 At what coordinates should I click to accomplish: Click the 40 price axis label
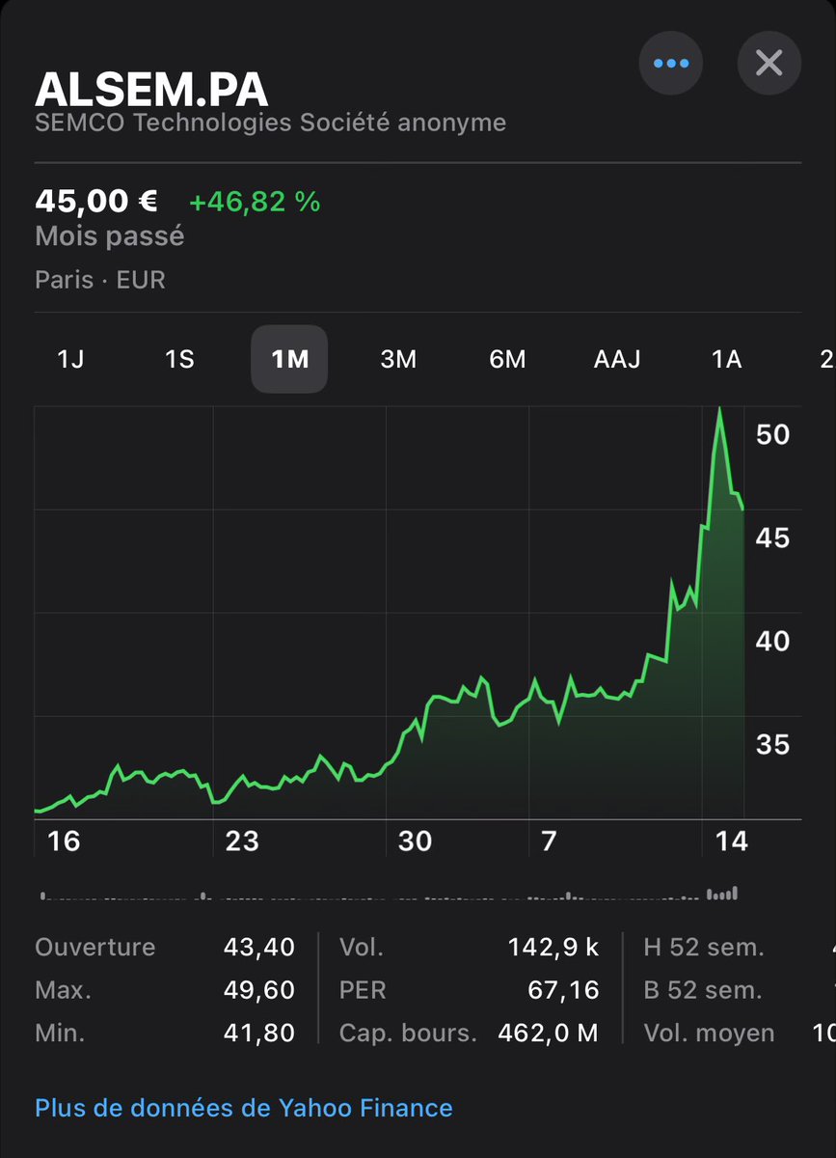773,641
